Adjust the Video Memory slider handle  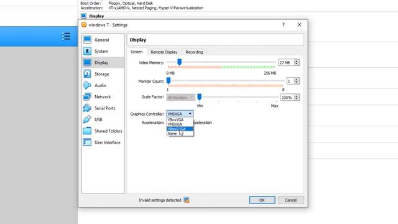pyautogui.click(x=180, y=62)
